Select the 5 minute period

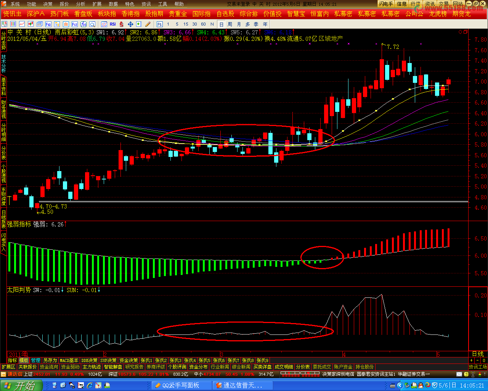[x=177, y=24]
